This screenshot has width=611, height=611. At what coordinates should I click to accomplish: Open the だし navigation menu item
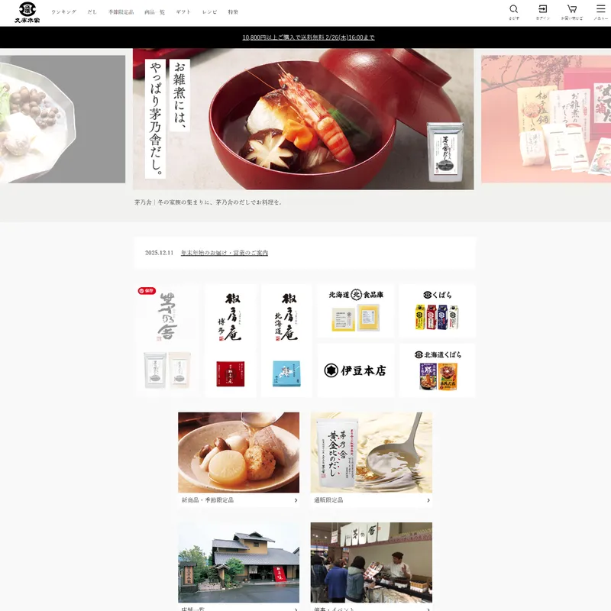point(92,12)
